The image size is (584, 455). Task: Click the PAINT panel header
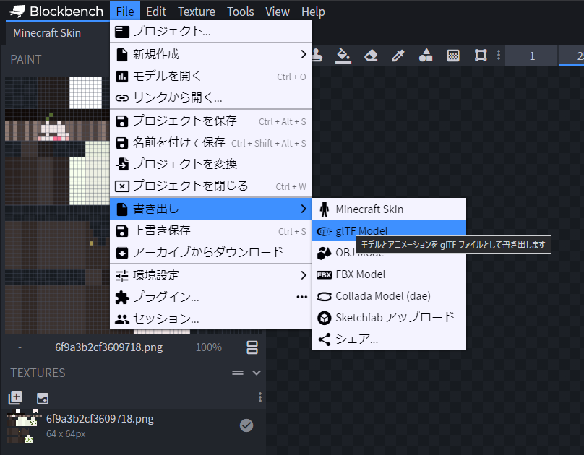click(26, 59)
